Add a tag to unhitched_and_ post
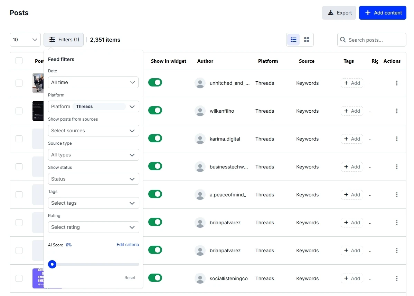This screenshot has height=296, width=414. click(352, 83)
